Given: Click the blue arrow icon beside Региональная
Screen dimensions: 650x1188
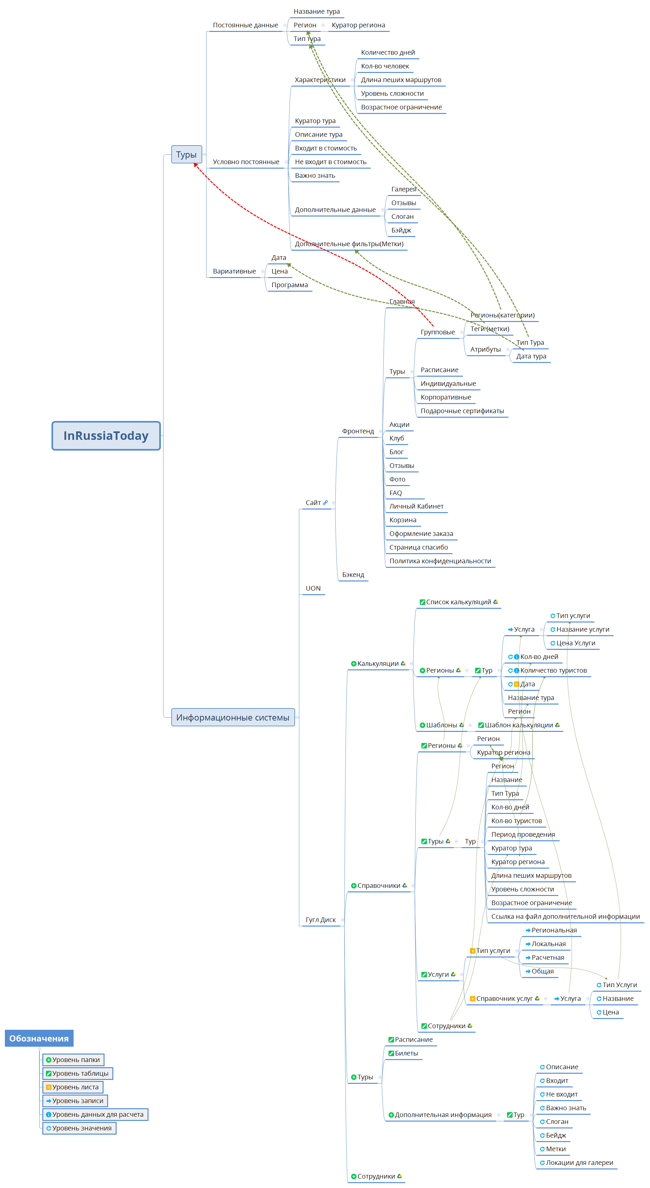Looking at the screenshot, I should coord(528,930).
